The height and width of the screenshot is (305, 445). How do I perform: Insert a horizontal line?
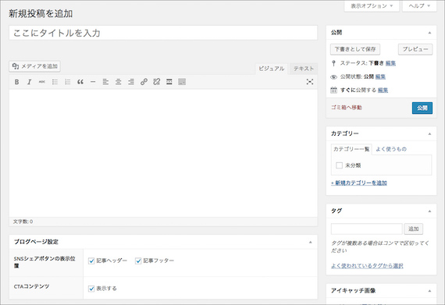(x=93, y=82)
